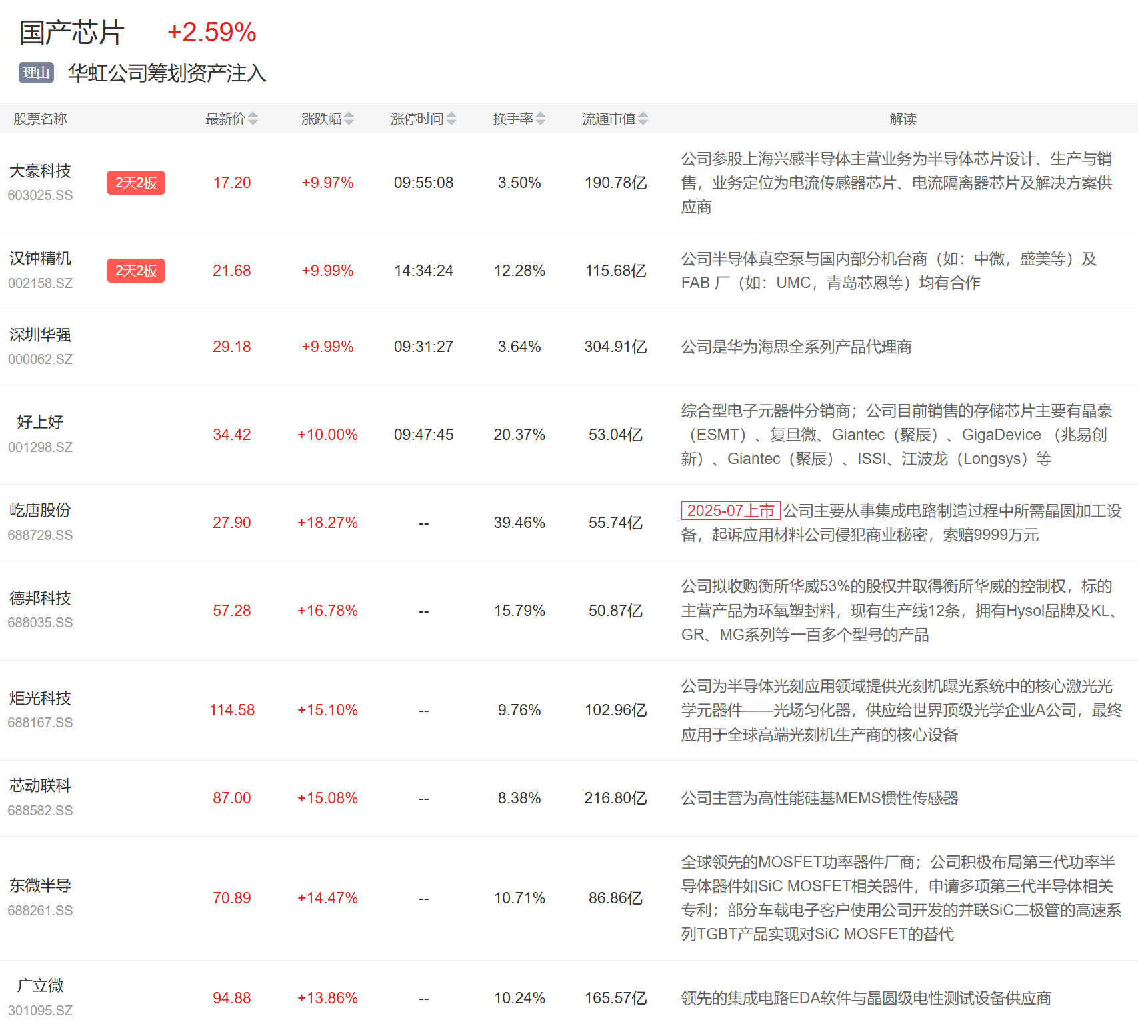Open 好上好 stock row
1138x1034 pixels.
[40, 422]
